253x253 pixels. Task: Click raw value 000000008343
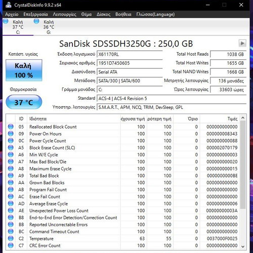pos(222,134)
